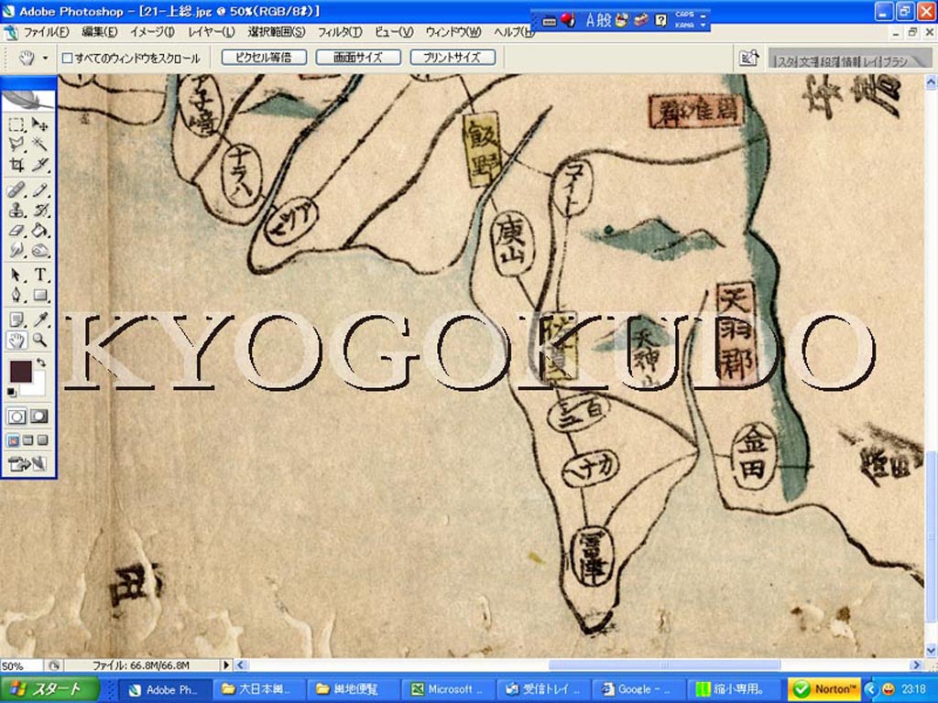Open the フィルタ menu
938x703 pixels.
(x=339, y=32)
